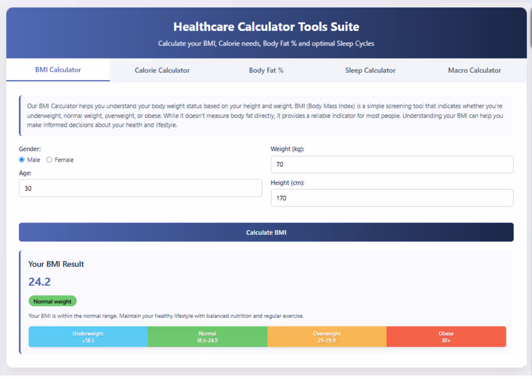The image size is (532, 379).
Task: Click the Underweight segment on the BMI scale
Action: pyautogui.click(x=88, y=336)
